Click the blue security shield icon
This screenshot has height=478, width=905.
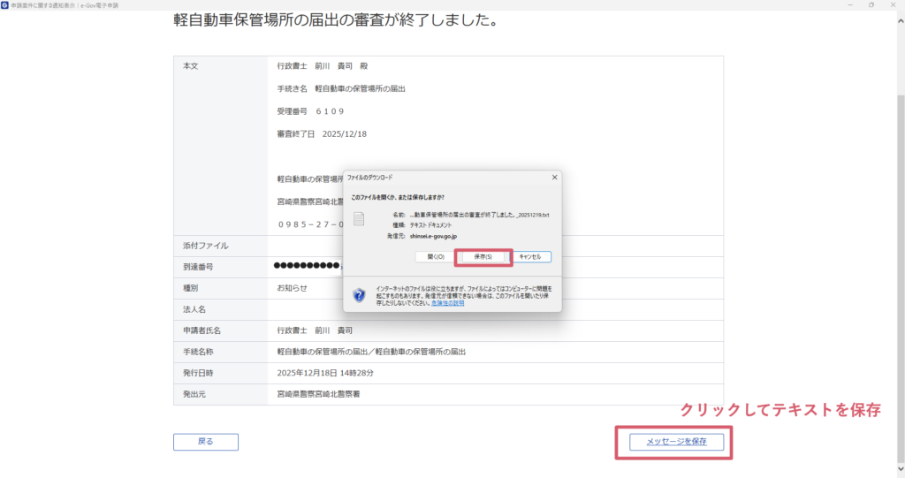pyautogui.click(x=359, y=295)
